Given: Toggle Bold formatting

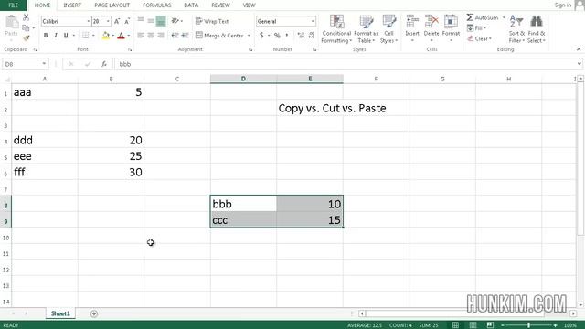Looking at the screenshot, I should click(x=46, y=36).
